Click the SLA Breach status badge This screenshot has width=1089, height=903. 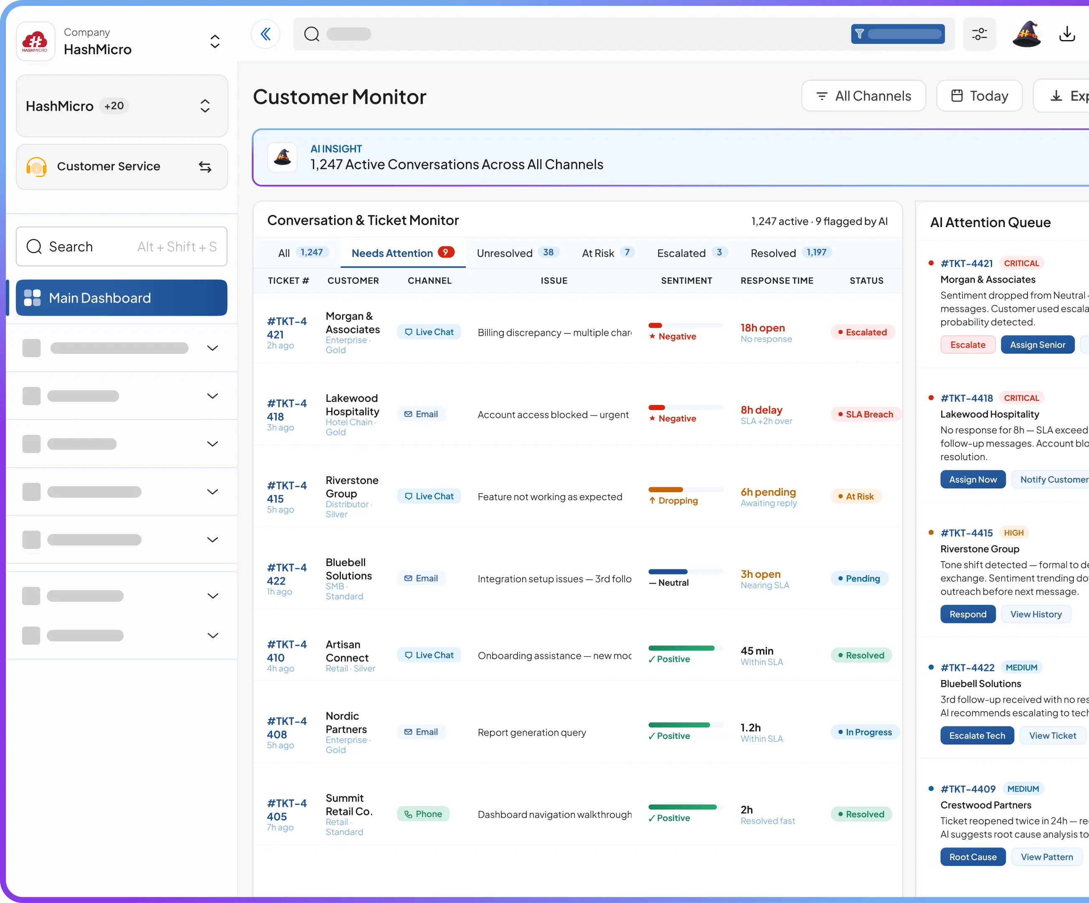(866, 414)
